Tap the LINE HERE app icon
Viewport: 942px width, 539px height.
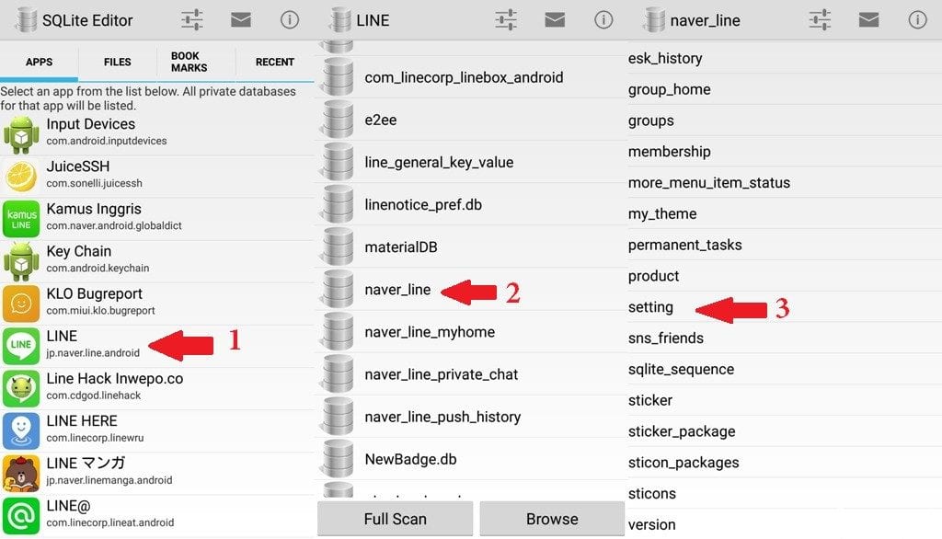click(20, 427)
